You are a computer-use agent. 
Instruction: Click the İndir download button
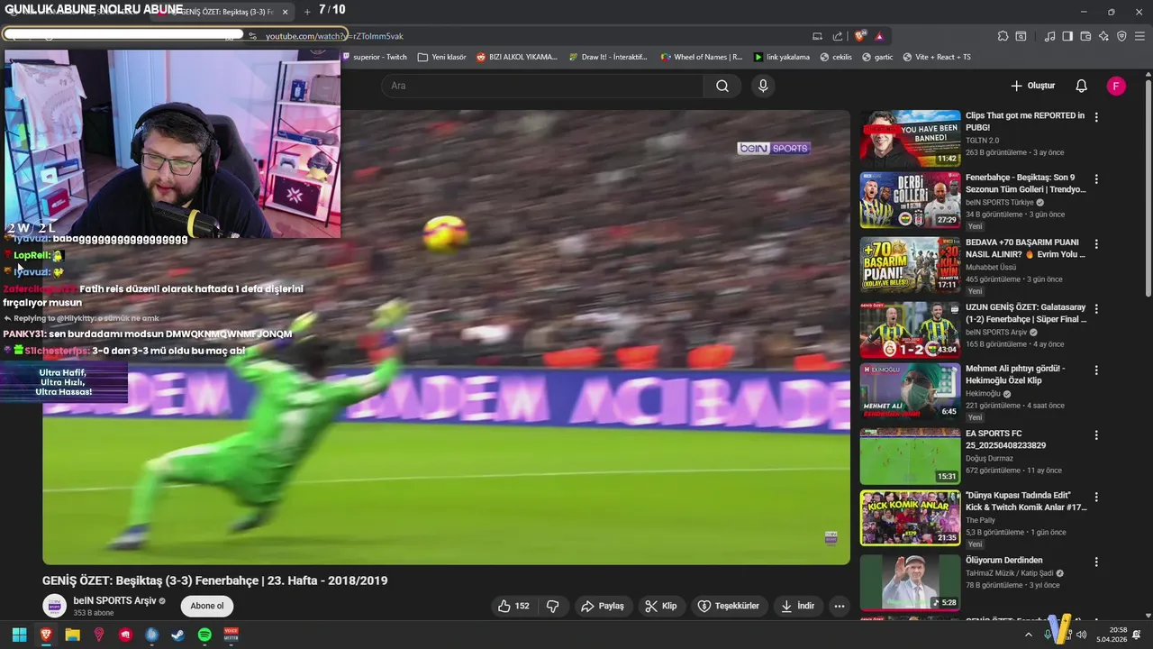click(798, 606)
